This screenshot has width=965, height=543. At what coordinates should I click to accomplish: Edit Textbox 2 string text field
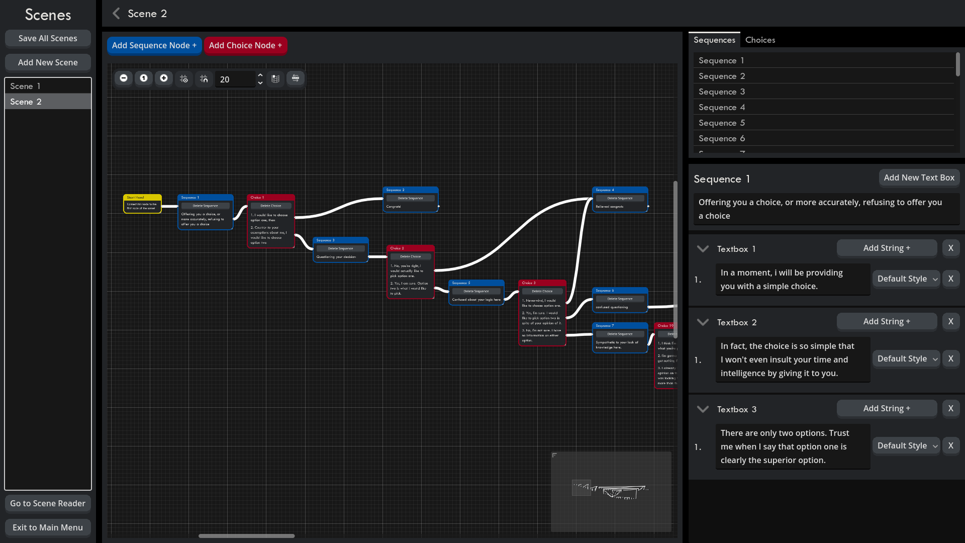click(x=793, y=359)
